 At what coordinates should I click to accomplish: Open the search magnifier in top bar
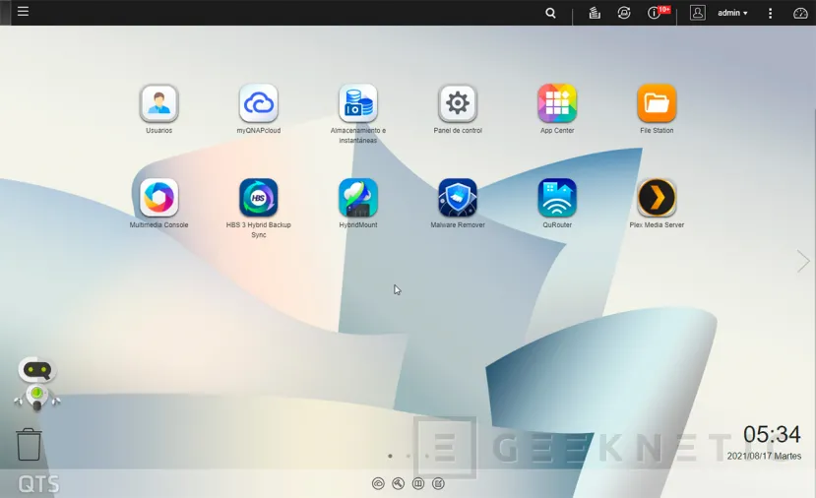pos(550,13)
